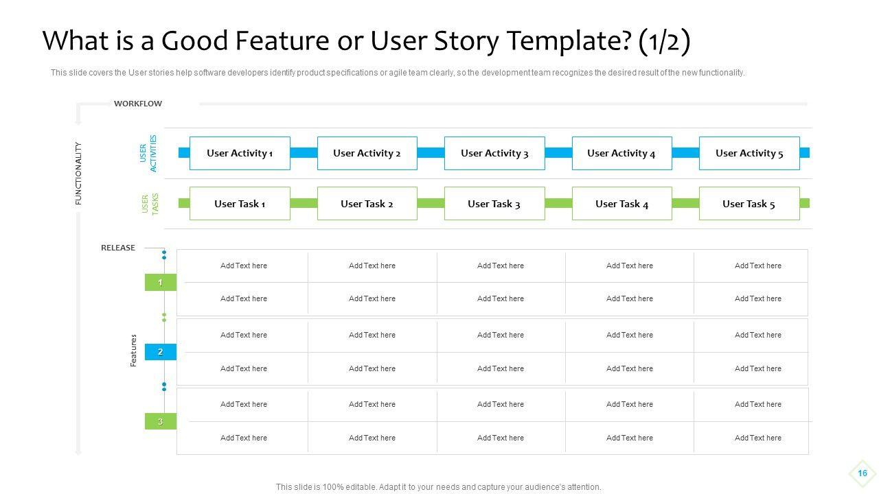
Task: Click the User Activity 1 box
Action: [x=240, y=153]
